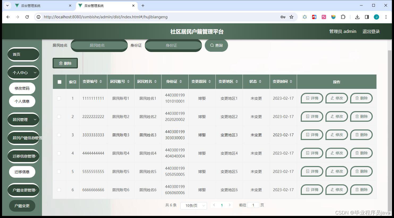Open the browser downloads icon
The width and height of the screenshot is (394, 218).
[x=357, y=17]
